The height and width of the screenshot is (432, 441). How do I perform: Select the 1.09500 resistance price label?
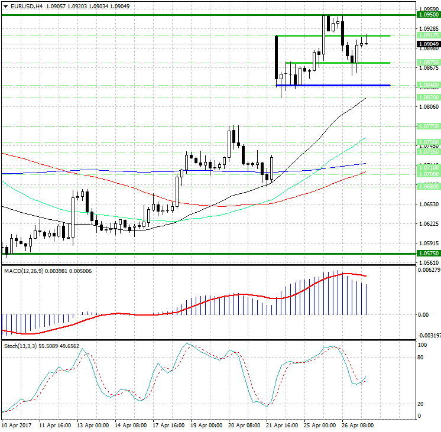(429, 15)
